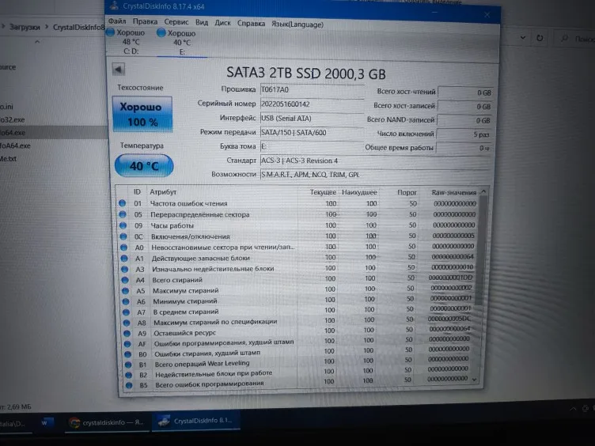Click the Загрузки breadcrumb in Explorer
595x446 pixels.
coord(25,28)
